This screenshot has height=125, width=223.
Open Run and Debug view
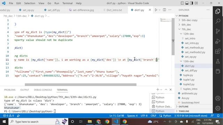(x=218, y=41)
